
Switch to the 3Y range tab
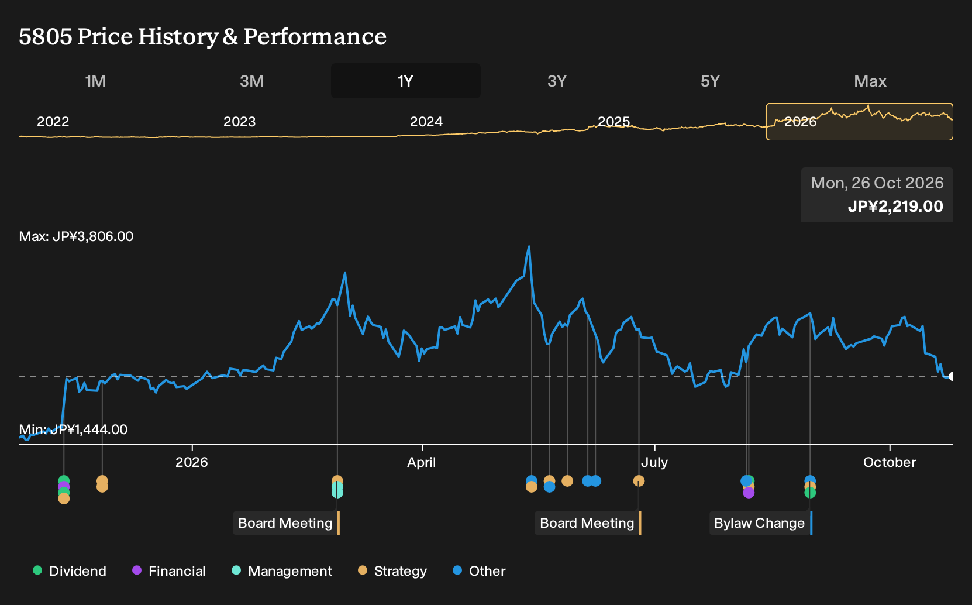point(557,81)
